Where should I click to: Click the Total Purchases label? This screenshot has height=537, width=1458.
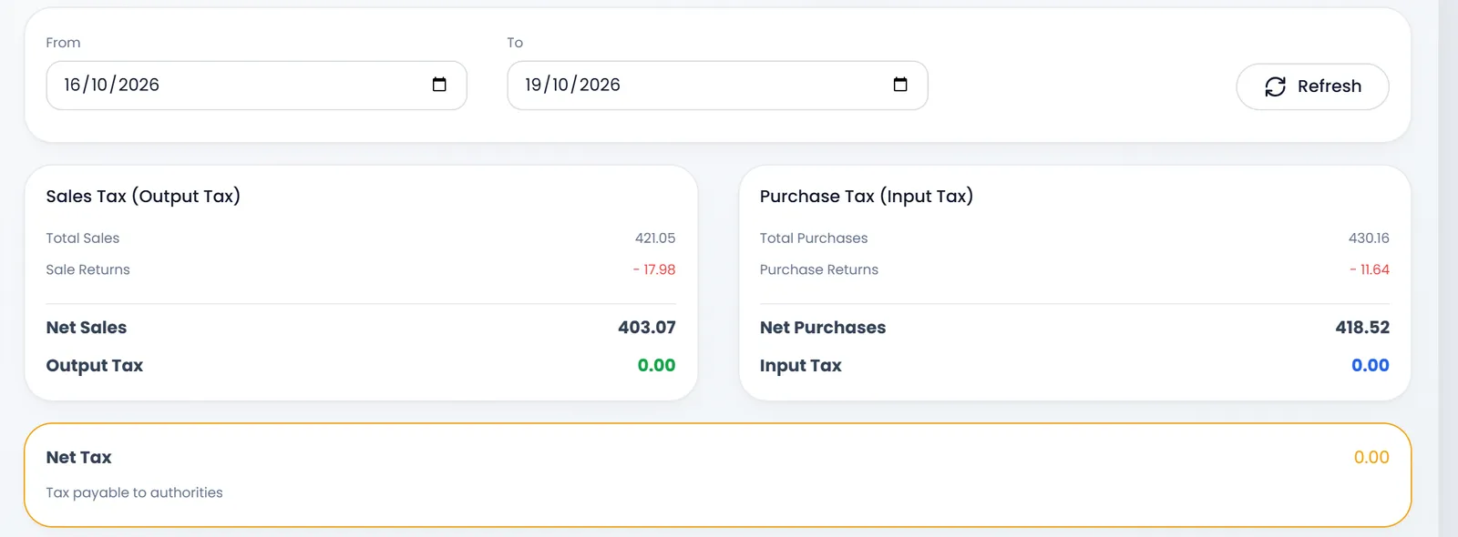pos(814,238)
